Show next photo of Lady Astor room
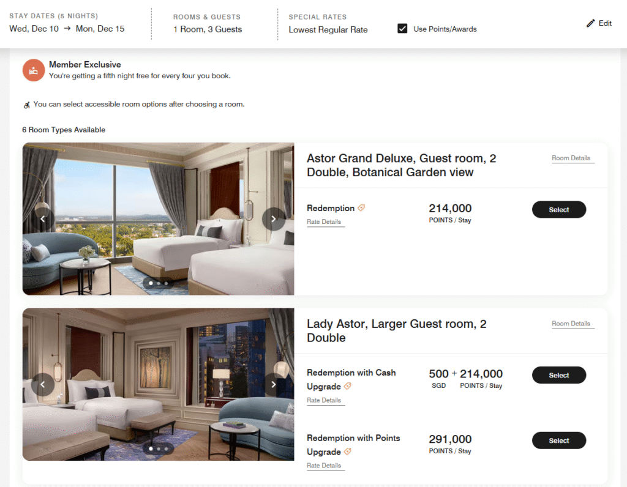Image resolution: width=627 pixels, height=487 pixels. point(274,384)
